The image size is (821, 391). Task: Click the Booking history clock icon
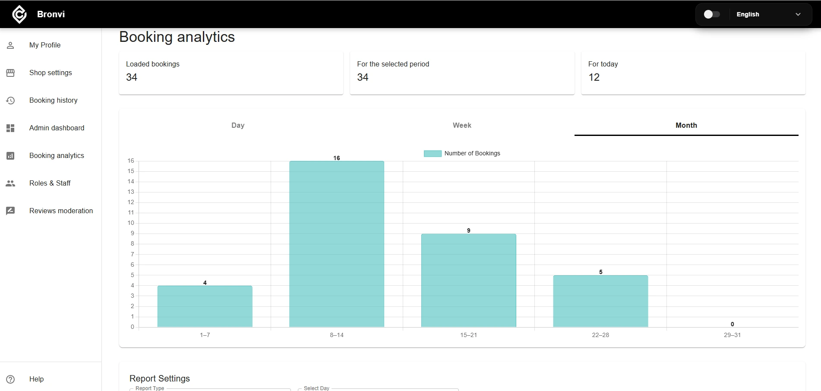pyautogui.click(x=10, y=101)
